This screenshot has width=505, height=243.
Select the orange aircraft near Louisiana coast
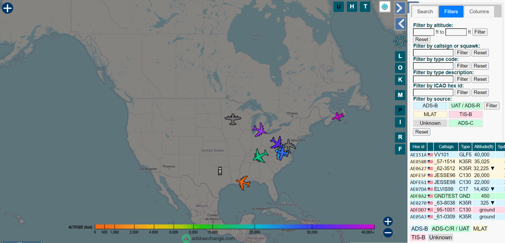pyautogui.click(x=243, y=183)
